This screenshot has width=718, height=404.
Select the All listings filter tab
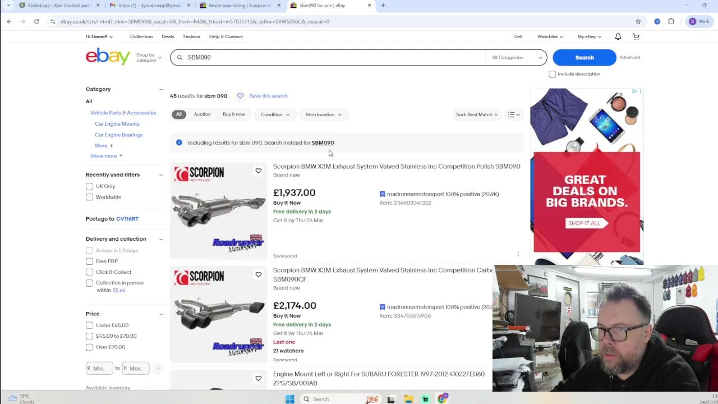coord(179,114)
